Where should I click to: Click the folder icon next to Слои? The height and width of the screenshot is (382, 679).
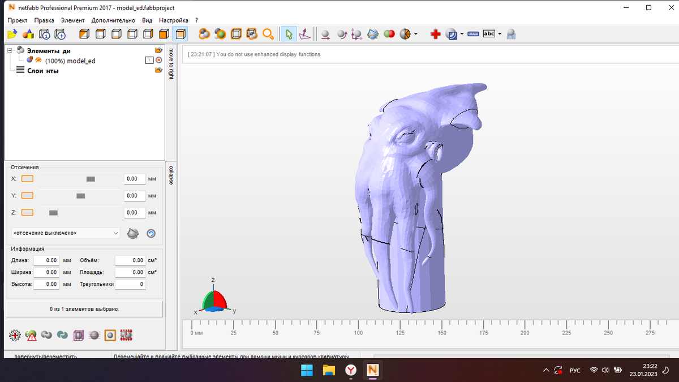click(158, 70)
